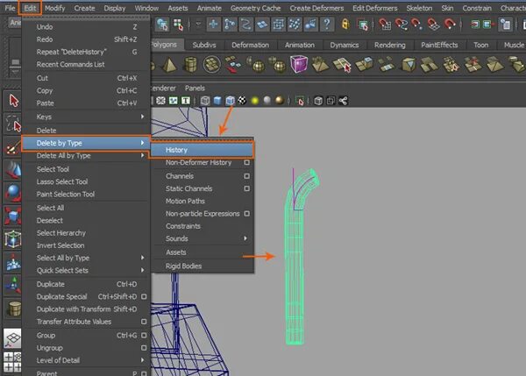Open the Modify menu
Image resolution: width=526 pixels, height=376 pixels.
point(54,8)
